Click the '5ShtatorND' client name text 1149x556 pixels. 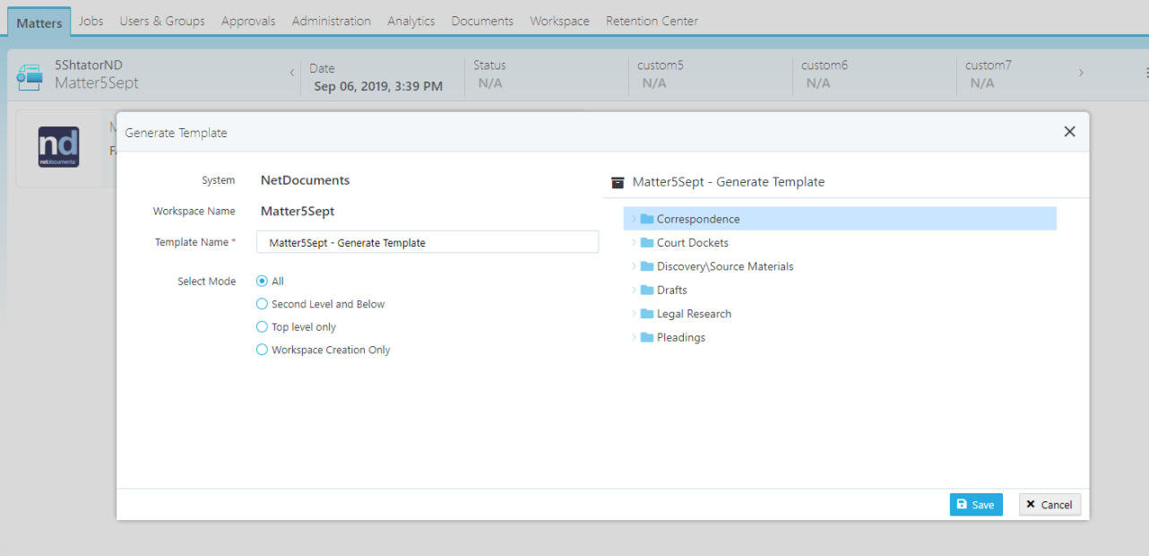[x=89, y=65]
